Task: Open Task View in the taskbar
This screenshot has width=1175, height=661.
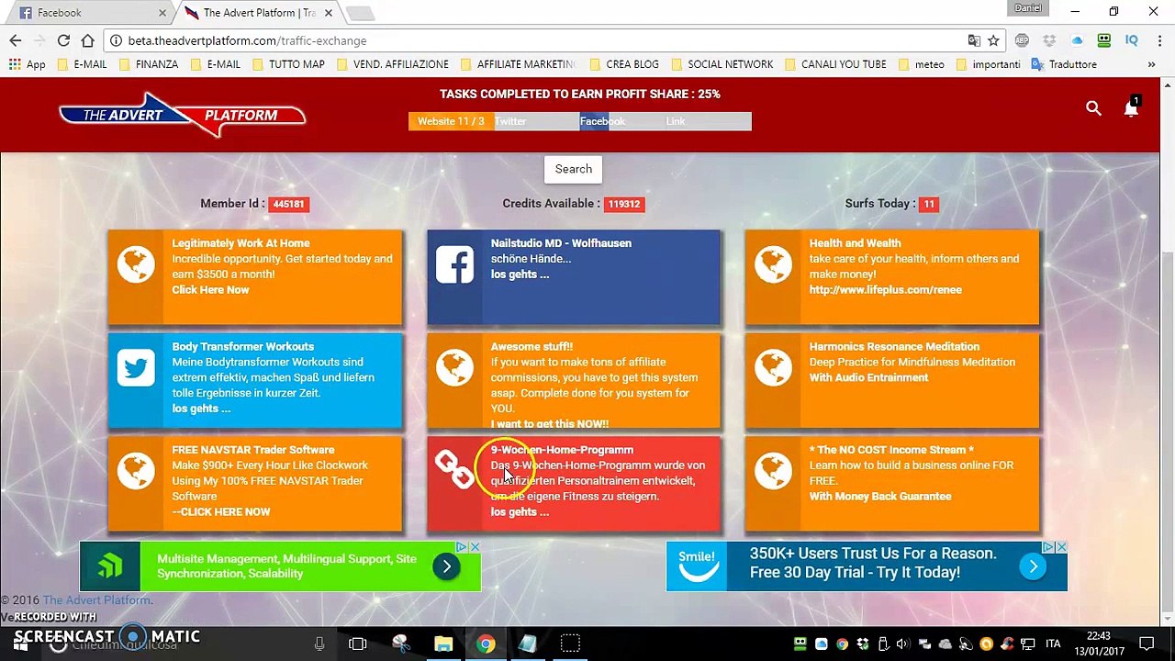Action: pyautogui.click(x=358, y=644)
